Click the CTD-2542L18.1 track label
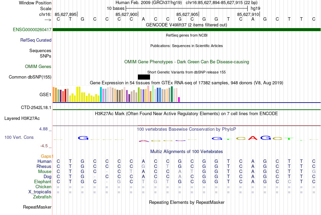The width and height of the screenshot is (321, 215). tap(36, 108)
